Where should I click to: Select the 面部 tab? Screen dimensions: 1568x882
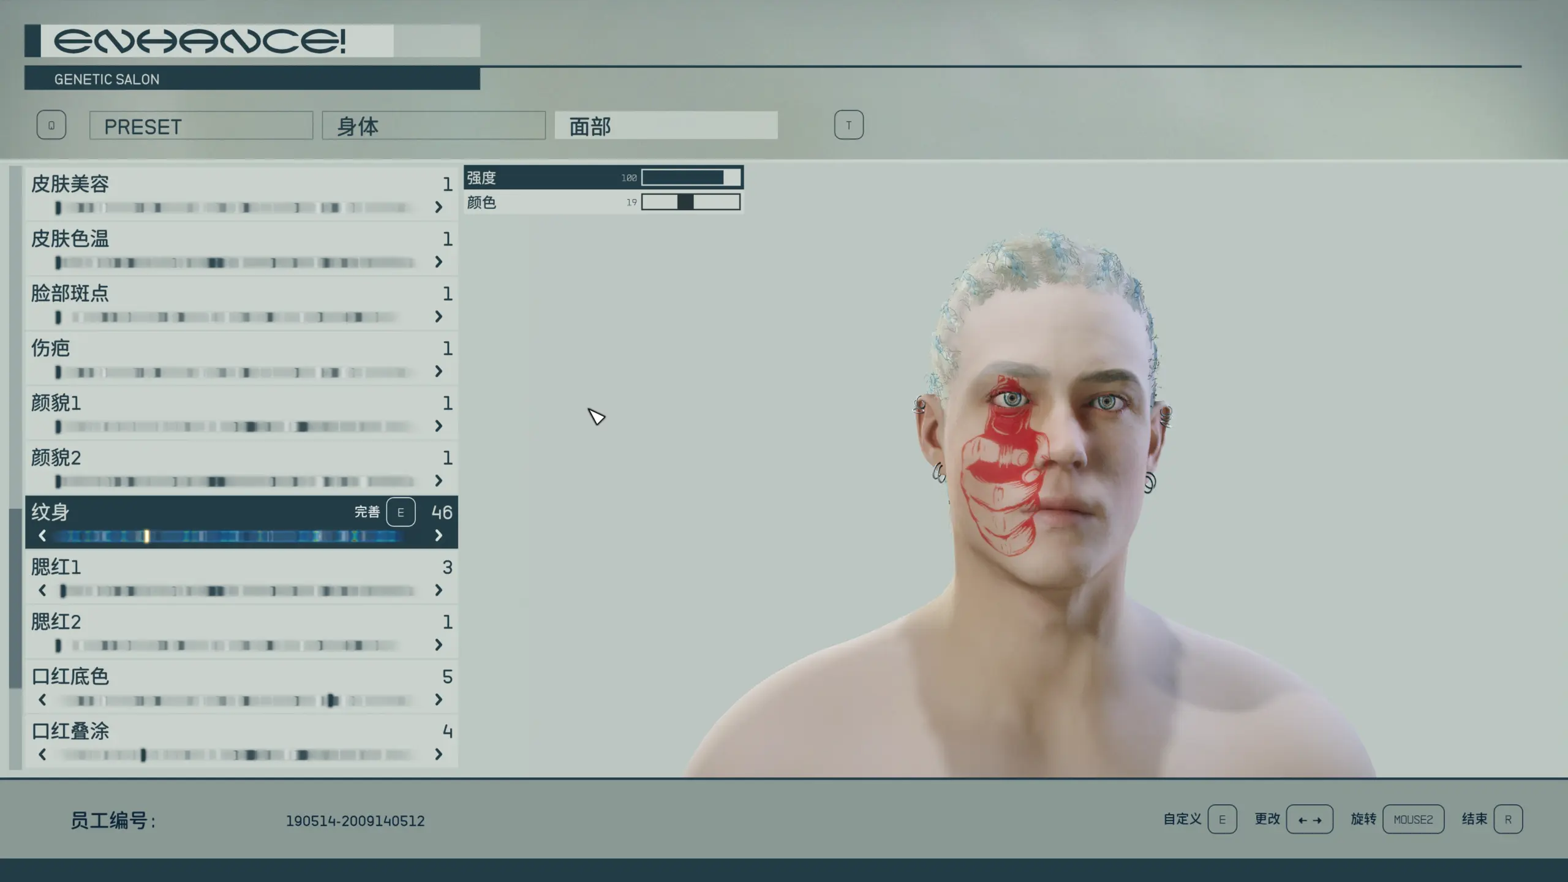coord(666,126)
